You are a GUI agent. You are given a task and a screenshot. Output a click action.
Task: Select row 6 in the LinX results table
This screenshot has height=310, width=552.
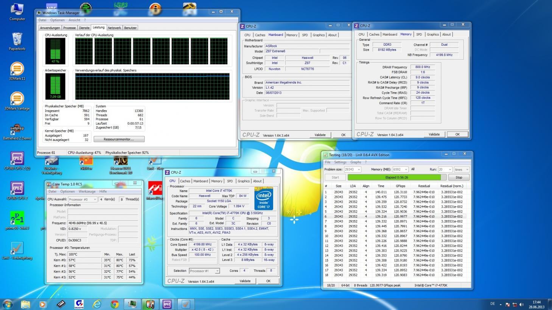396,217
